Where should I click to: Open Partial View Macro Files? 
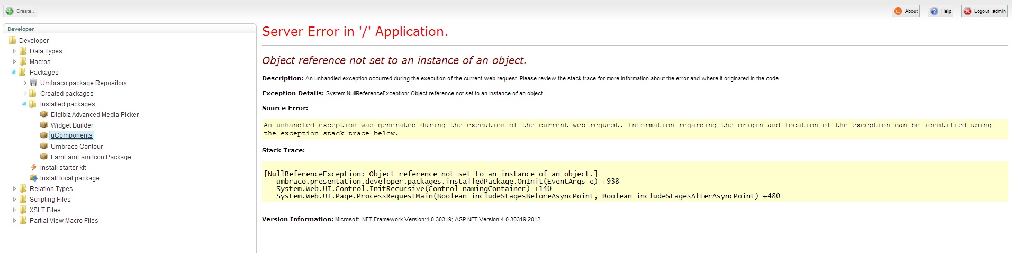(x=64, y=221)
